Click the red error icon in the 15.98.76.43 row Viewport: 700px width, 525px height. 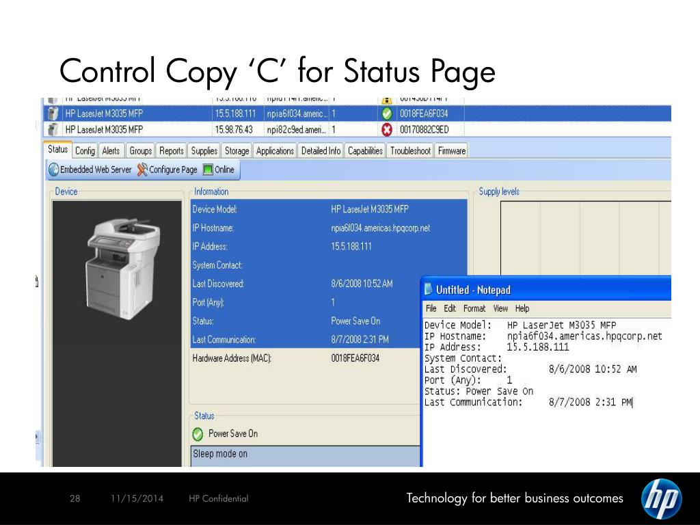(x=387, y=130)
